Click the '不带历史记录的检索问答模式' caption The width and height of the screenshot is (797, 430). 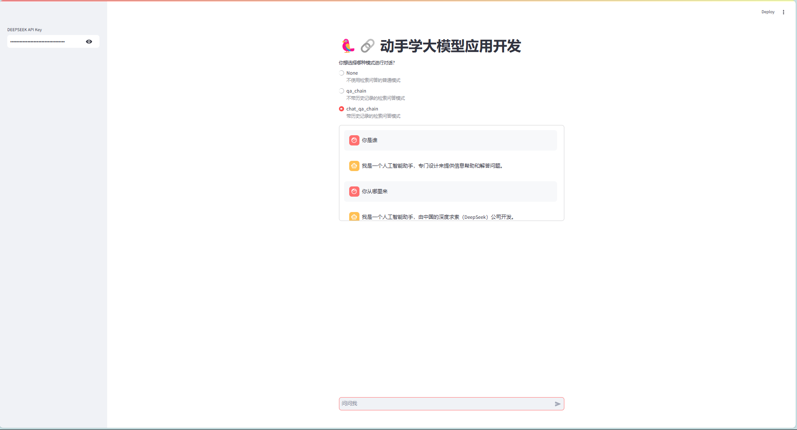(x=375, y=98)
